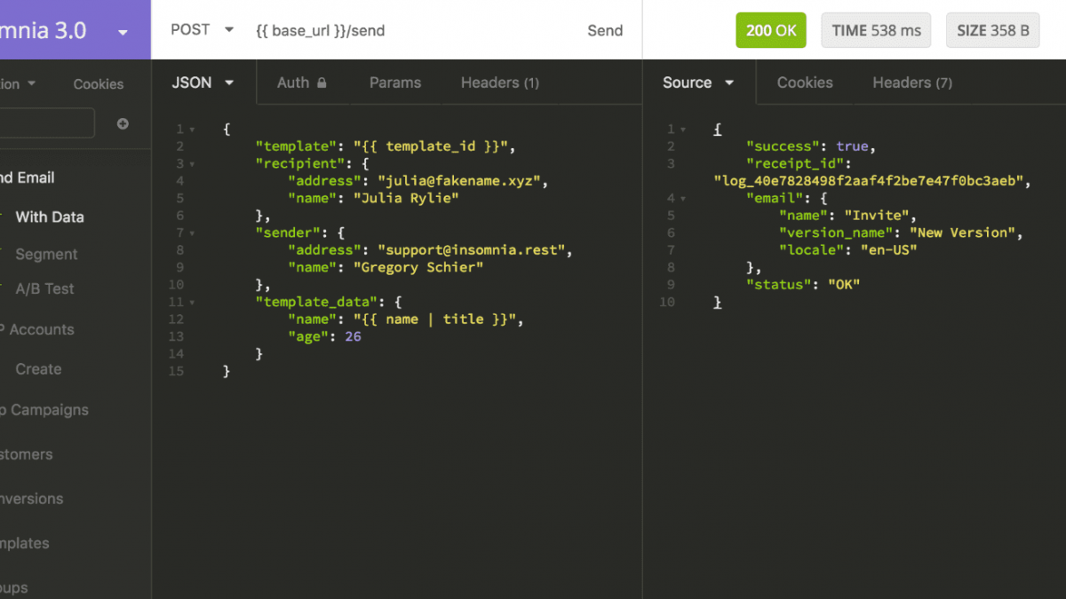
Task: Click the SIZE 358 B tag
Action: (992, 30)
